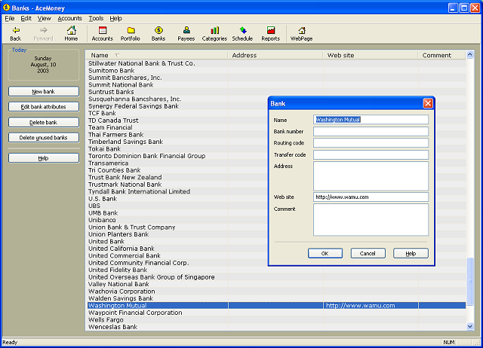Click the Web site field in dialog

pyautogui.click(x=371, y=197)
